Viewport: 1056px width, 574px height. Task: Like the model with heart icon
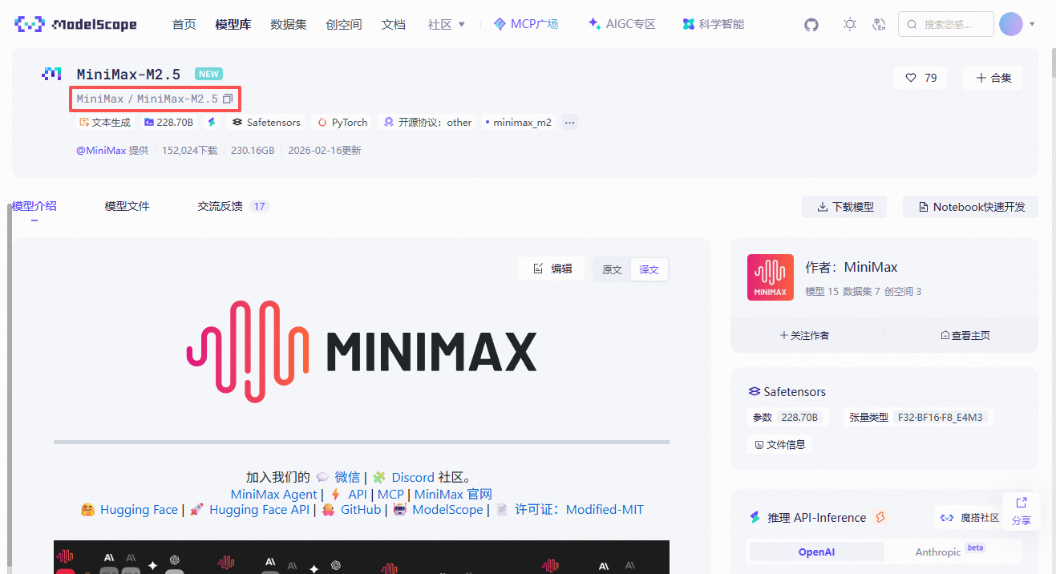pos(920,78)
